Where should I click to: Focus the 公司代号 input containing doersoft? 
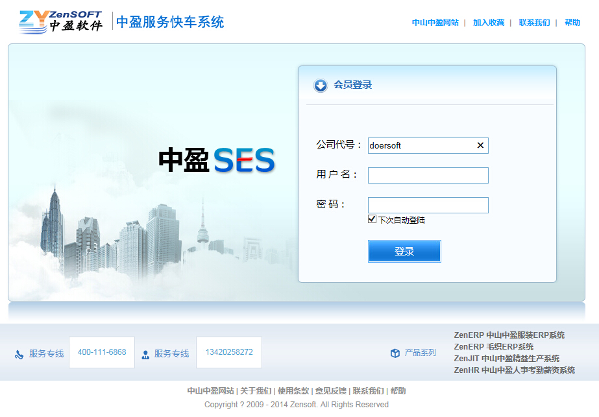(x=428, y=145)
